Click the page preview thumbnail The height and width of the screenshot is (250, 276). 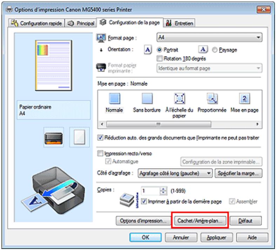[54, 66]
